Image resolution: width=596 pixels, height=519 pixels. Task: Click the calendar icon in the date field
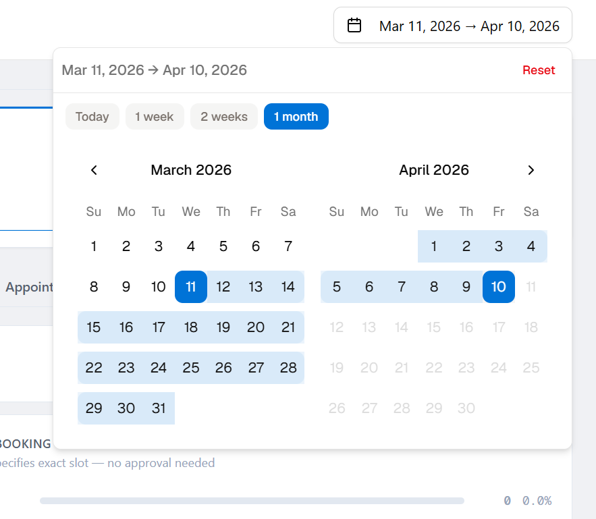[354, 24]
